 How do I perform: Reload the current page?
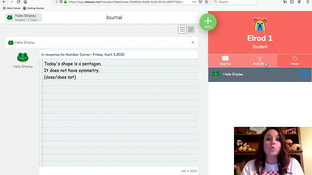[18, 2]
